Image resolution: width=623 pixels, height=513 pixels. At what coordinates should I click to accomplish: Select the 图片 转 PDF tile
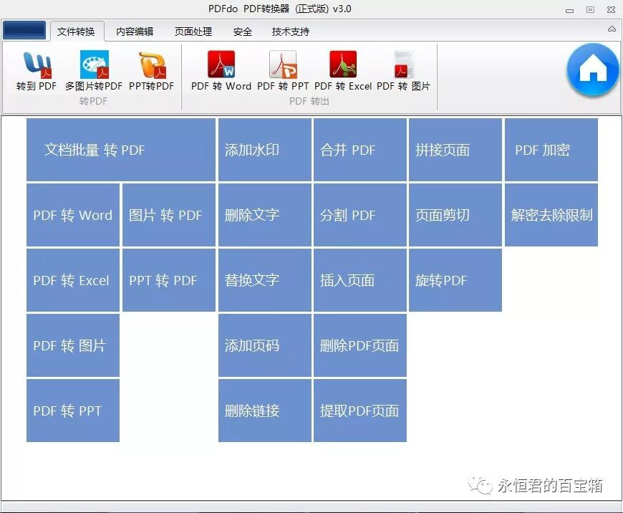pyautogui.click(x=169, y=215)
